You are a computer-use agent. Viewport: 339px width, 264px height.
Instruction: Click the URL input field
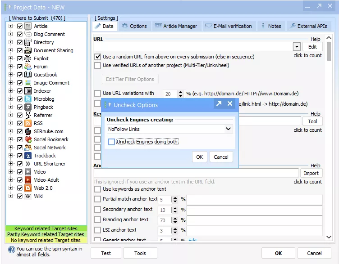[193, 46]
